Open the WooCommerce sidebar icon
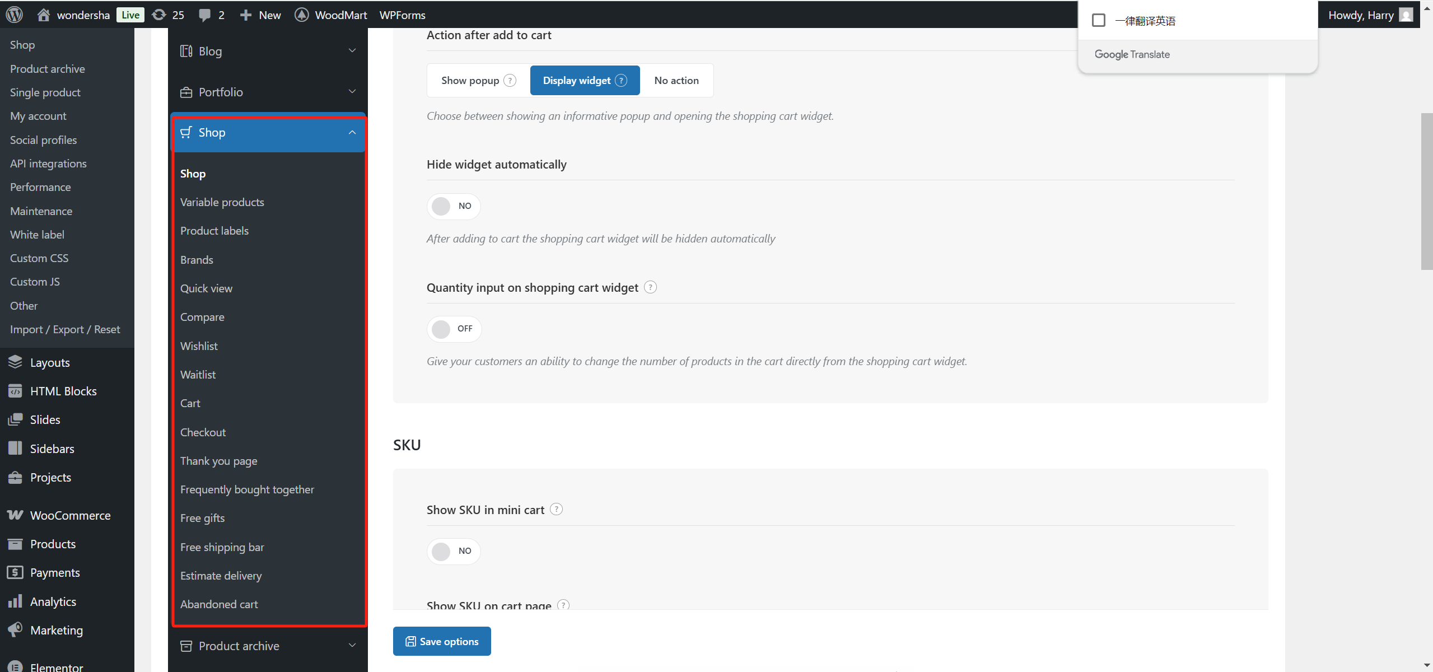The width and height of the screenshot is (1433, 672). click(15, 515)
